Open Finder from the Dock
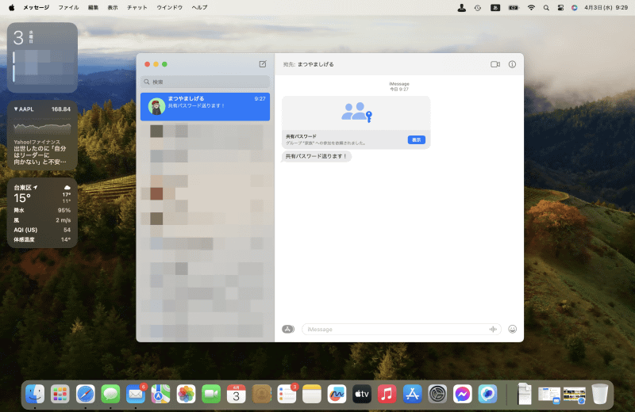The height and width of the screenshot is (412, 635). 35,394
